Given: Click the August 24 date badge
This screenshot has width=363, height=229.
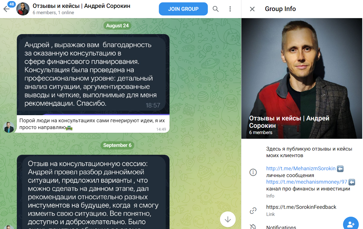Looking at the screenshot, I should tap(117, 26).
